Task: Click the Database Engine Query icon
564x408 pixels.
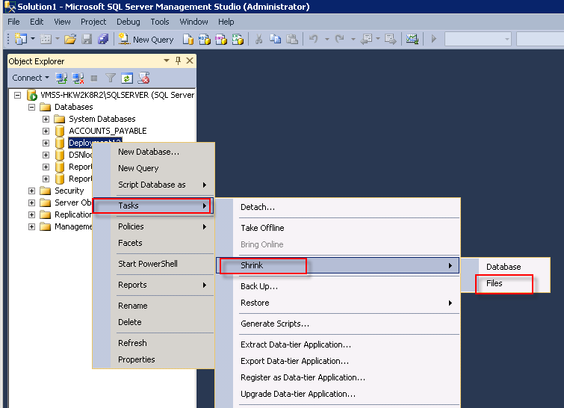Action: pyautogui.click(x=188, y=39)
